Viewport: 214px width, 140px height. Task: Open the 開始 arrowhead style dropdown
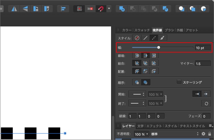click(x=137, y=94)
